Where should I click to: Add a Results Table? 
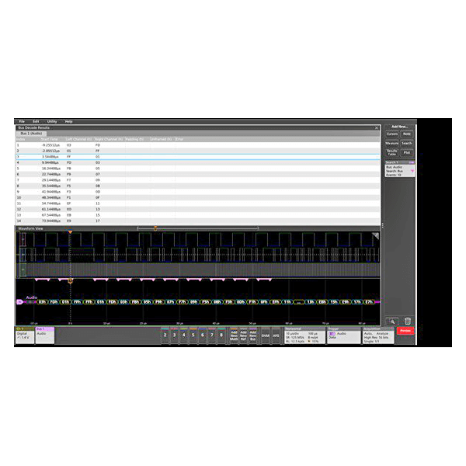point(392,152)
